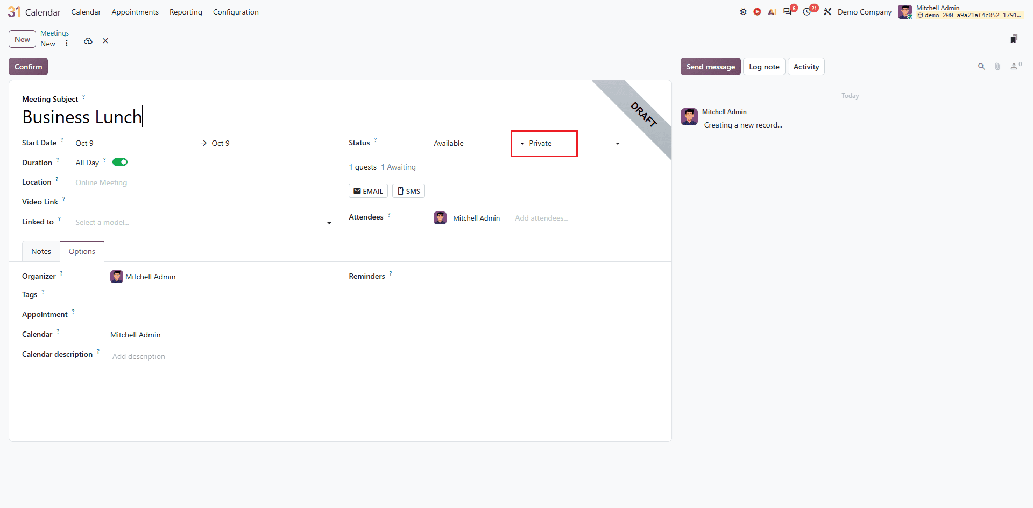This screenshot has height=508, width=1033.
Task: Show followers icon in chatter
Action: [1015, 66]
